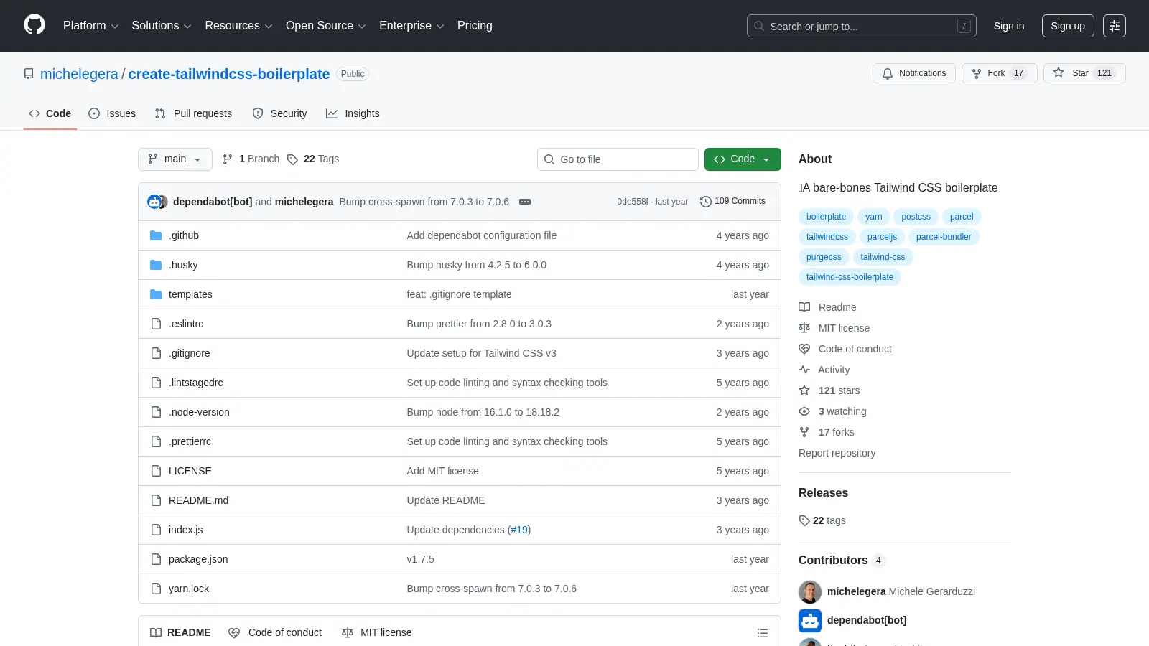Open the main branch selector dropdown
Viewport: 1149px width, 646px height.
click(x=175, y=159)
